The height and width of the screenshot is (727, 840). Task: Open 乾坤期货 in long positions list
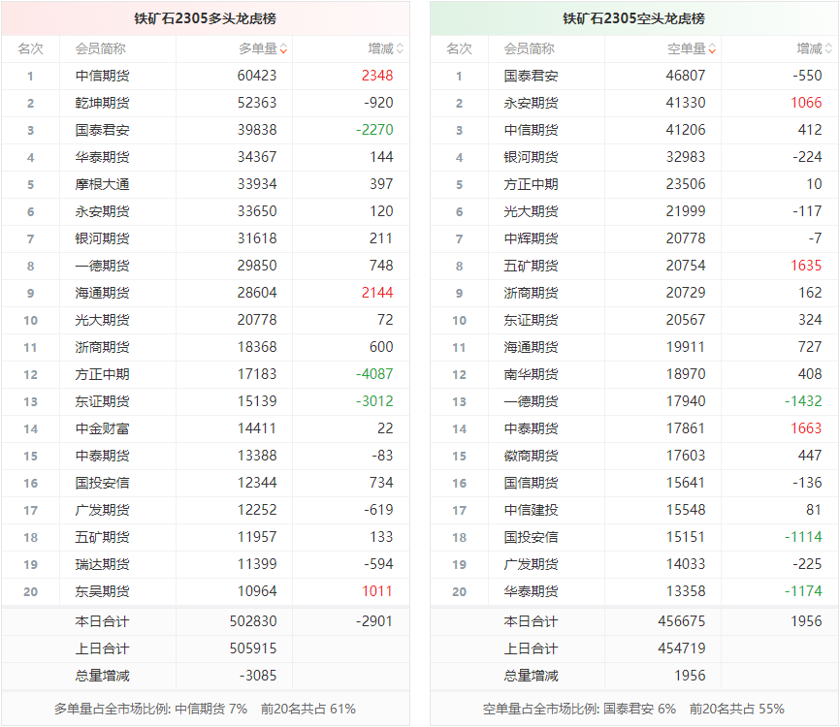pos(102,103)
